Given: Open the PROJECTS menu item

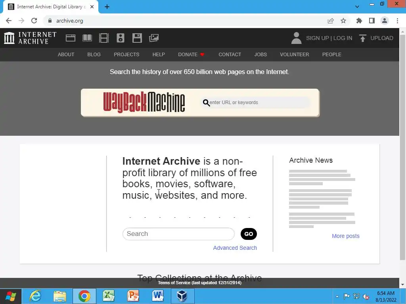Looking at the screenshot, I should [x=126, y=55].
